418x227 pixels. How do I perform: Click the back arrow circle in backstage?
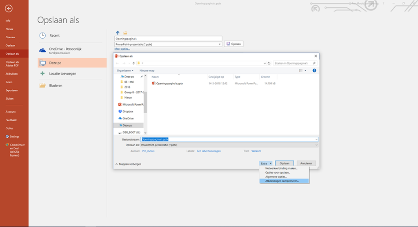[9, 8]
